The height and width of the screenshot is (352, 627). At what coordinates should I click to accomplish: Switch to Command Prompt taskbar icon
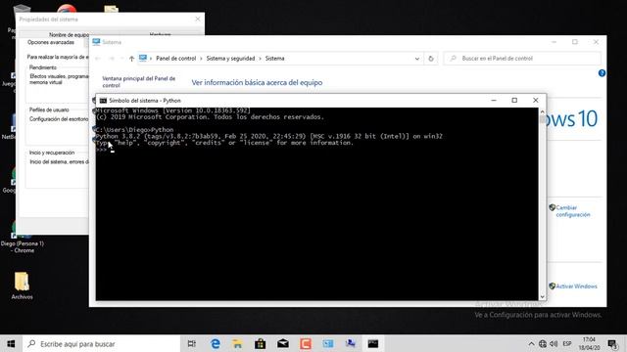(x=373, y=343)
